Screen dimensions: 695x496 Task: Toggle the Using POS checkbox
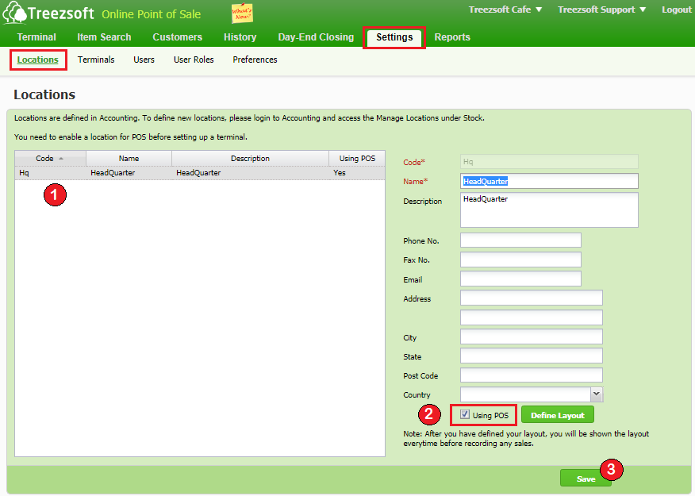pyautogui.click(x=464, y=414)
